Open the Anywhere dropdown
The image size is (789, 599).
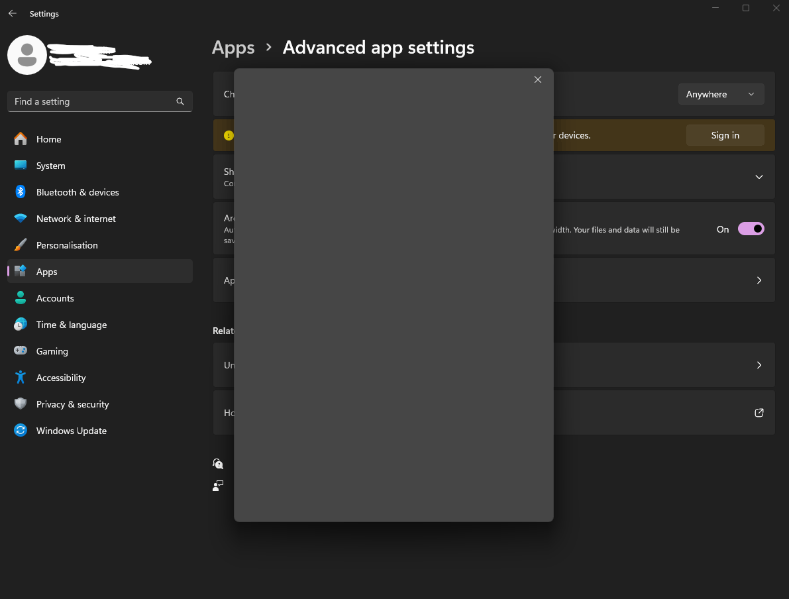point(721,94)
